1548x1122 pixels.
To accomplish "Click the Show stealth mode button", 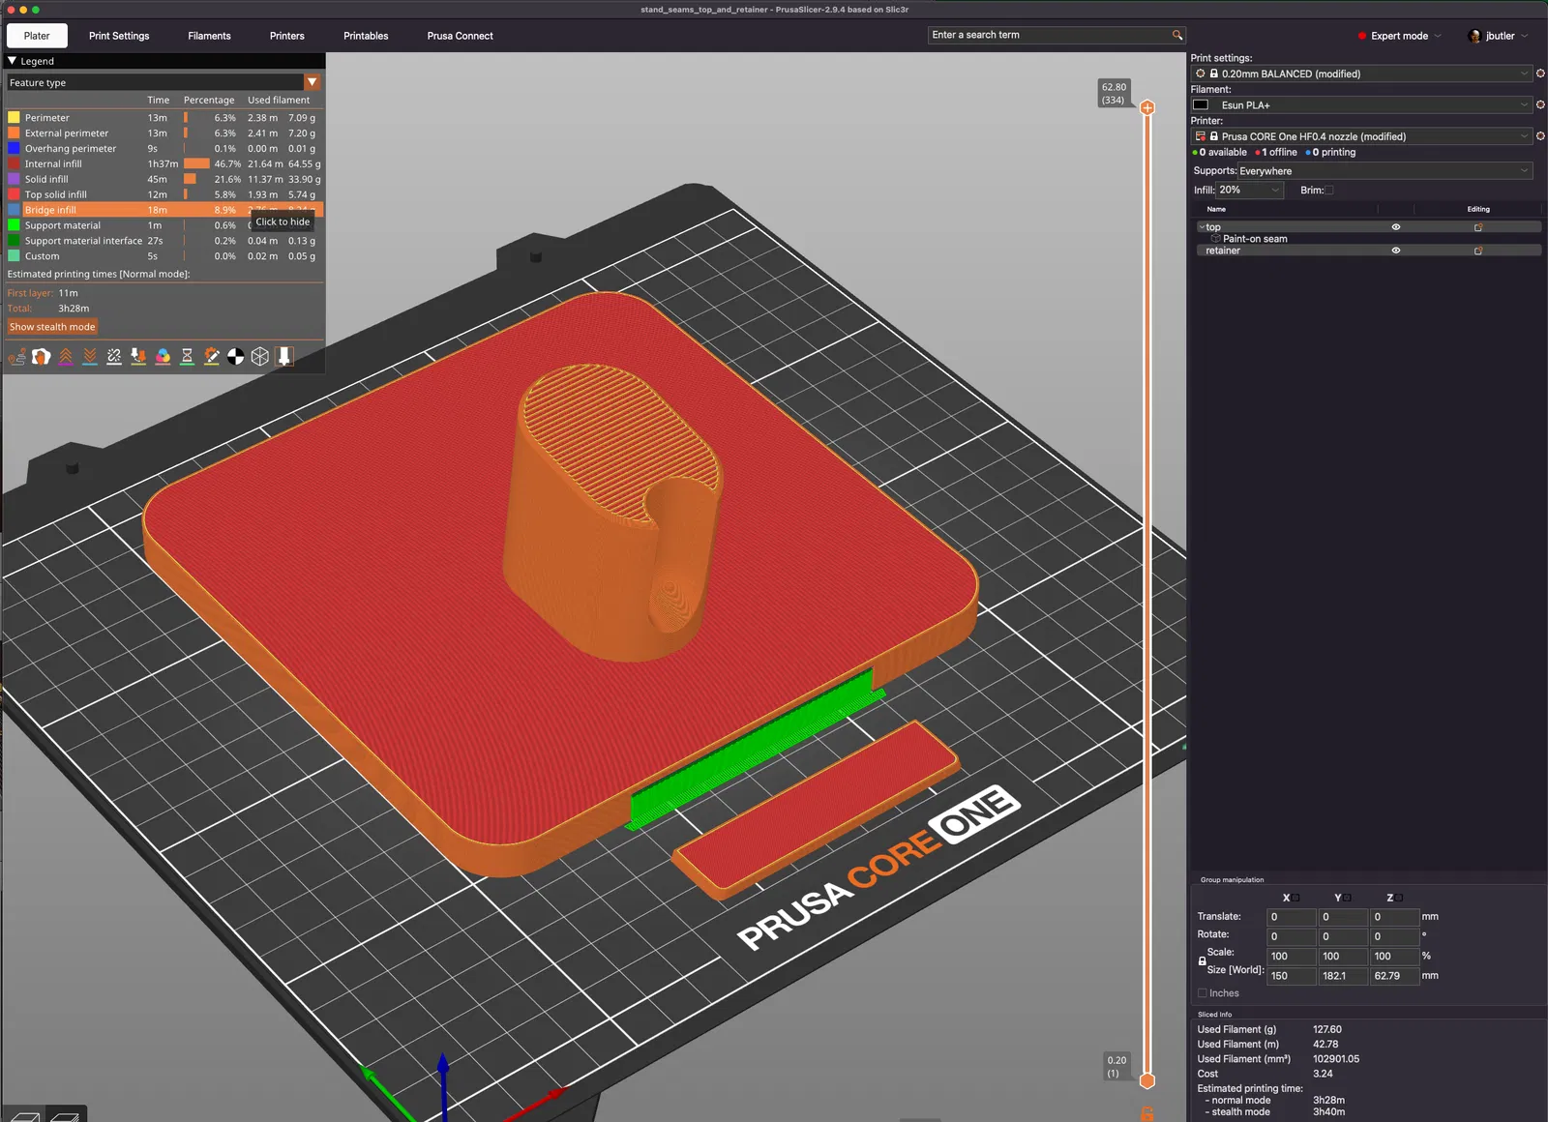I will click(x=52, y=327).
